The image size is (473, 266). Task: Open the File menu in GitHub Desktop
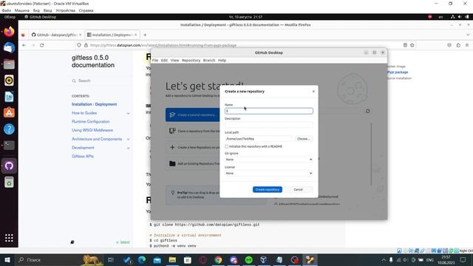point(155,61)
